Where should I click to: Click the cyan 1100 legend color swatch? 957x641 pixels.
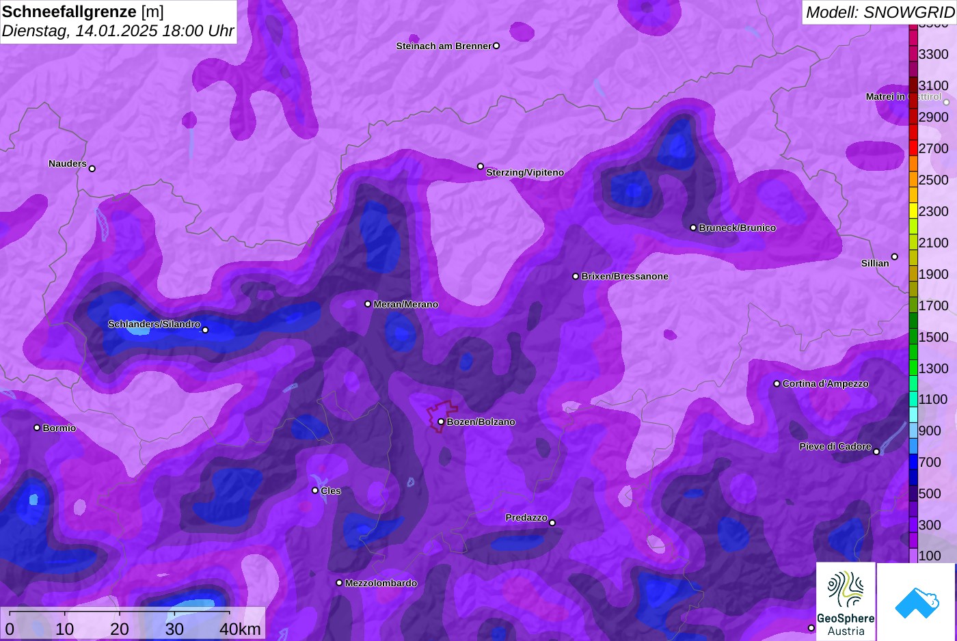coord(913,400)
